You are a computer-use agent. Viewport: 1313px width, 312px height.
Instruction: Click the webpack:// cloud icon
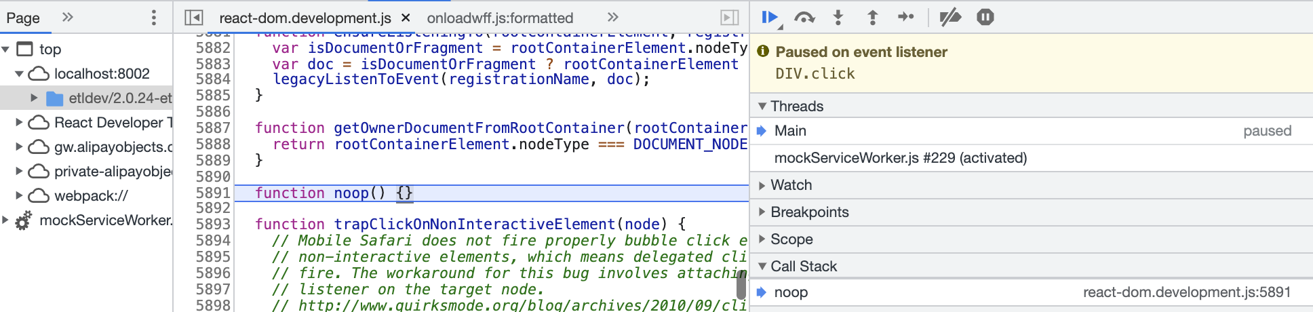point(39,196)
